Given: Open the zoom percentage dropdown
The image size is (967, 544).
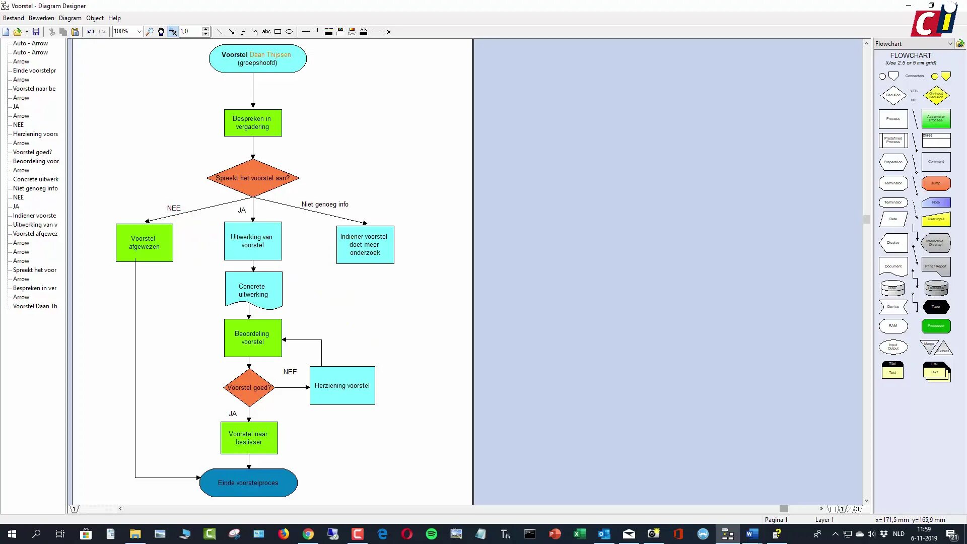Looking at the screenshot, I should 140,31.
